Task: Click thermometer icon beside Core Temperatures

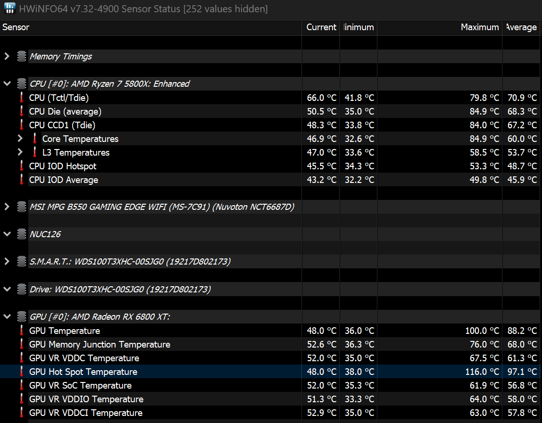Action: coord(35,139)
